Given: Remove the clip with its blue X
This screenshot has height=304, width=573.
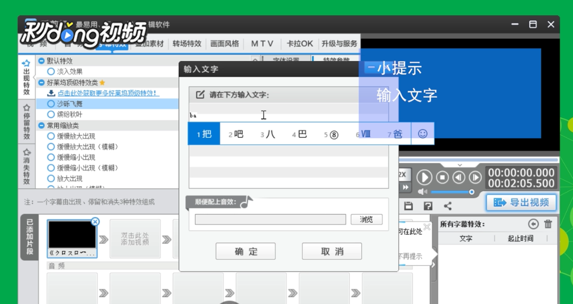Looking at the screenshot, I should tap(95, 221).
